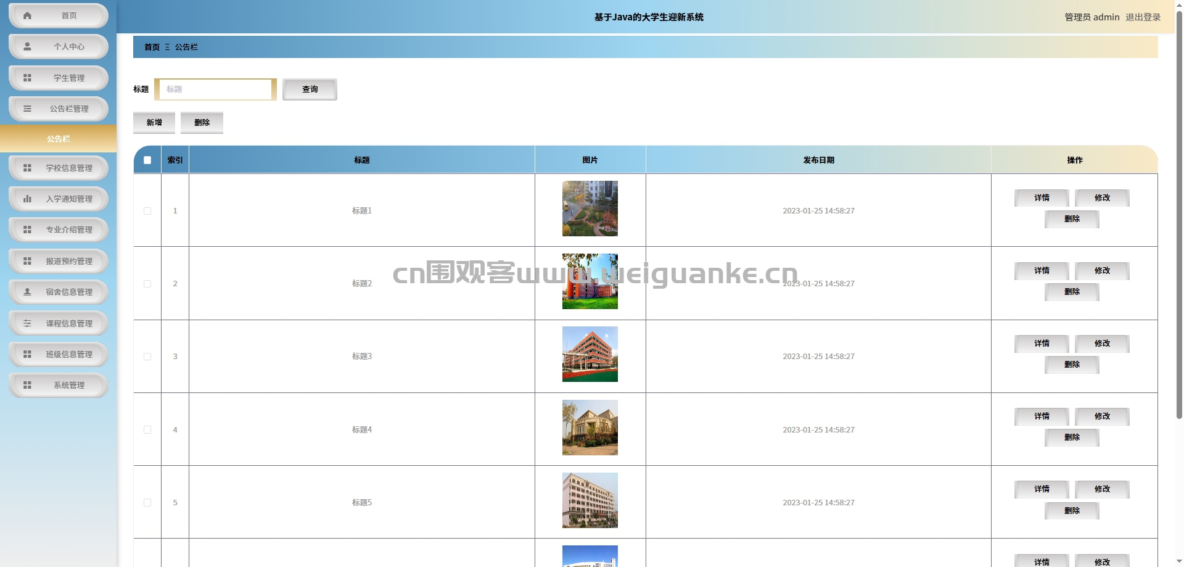This screenshot has height=567, width=1184.
Task: Click the grid icon beside 学校信息管理
Action: pyautogui.click(x=27, y=168)
